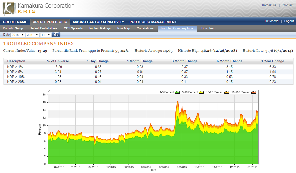Open the Contact page
The width and height of the screenshot is (296, 173).
288,5
